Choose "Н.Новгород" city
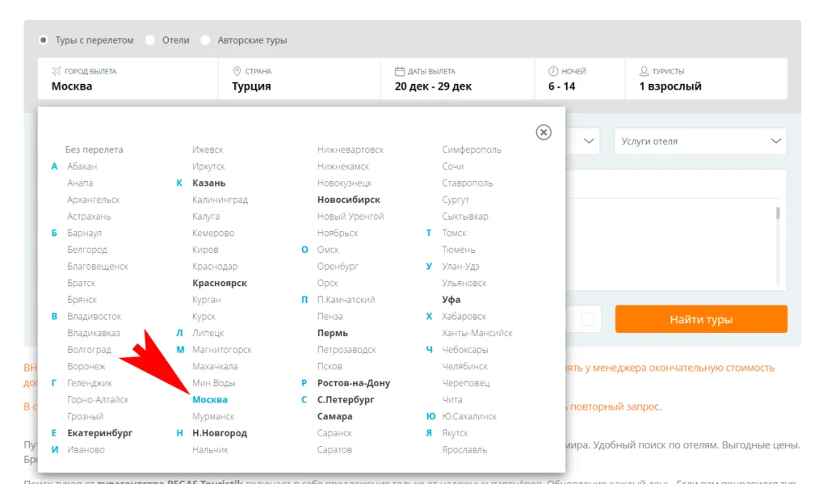 220,433
